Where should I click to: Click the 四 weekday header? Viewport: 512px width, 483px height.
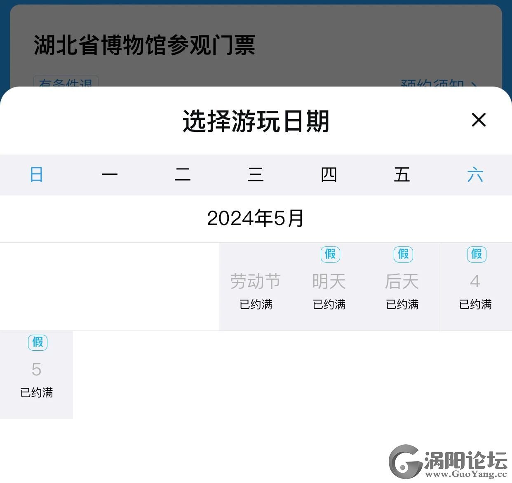click(329, 175)
